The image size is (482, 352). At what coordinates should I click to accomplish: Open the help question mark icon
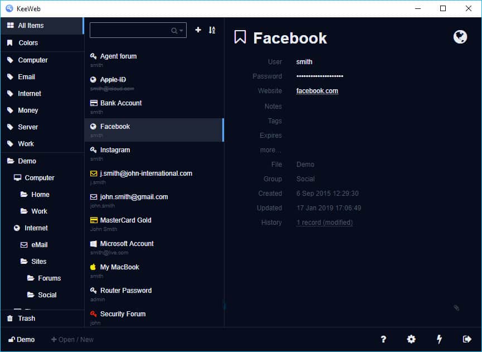coord(383,339)
